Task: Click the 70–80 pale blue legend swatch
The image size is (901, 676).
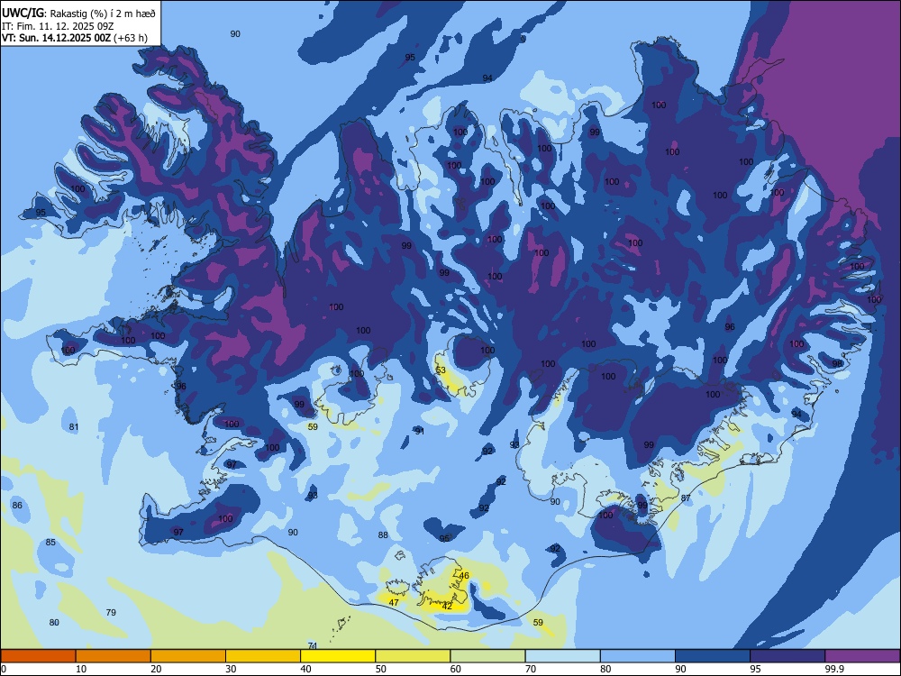Action: (x=562, y=656)
